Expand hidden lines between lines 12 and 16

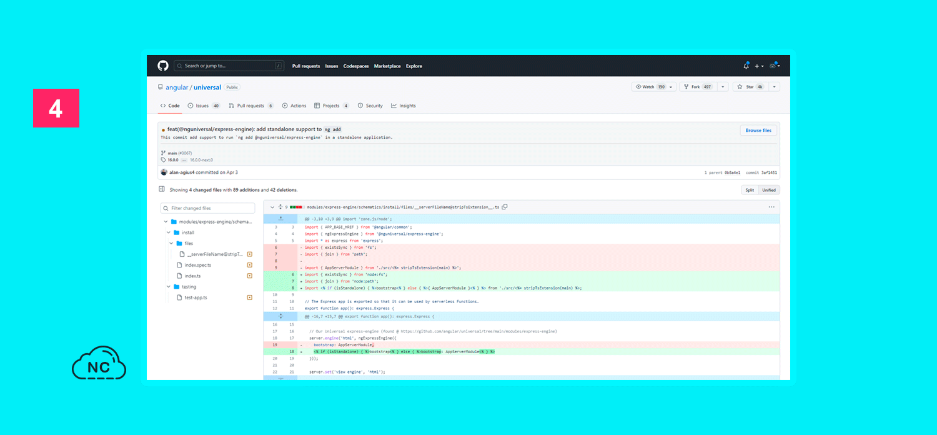pos(280,316)
